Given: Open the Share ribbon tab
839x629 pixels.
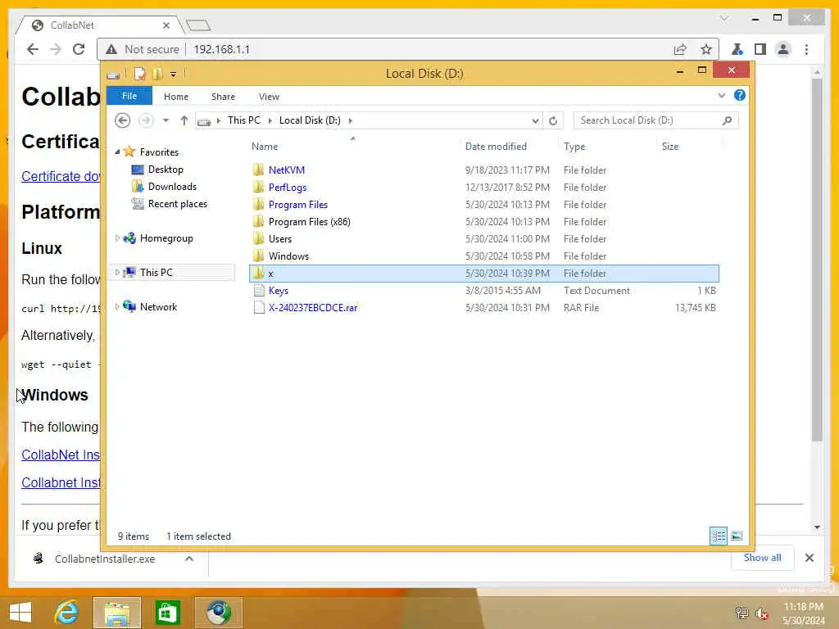Looking at the screenshot, I should click(x=223, y=97).
